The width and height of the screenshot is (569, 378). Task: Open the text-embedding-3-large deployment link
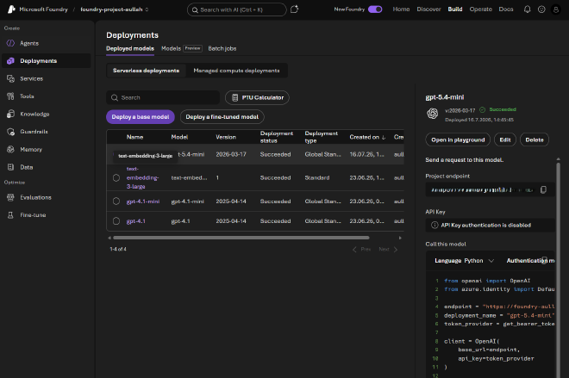coord(142,177)
